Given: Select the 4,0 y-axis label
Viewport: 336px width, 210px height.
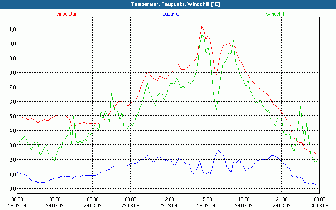Looking at the screenshot, I should tap(12, 131).
